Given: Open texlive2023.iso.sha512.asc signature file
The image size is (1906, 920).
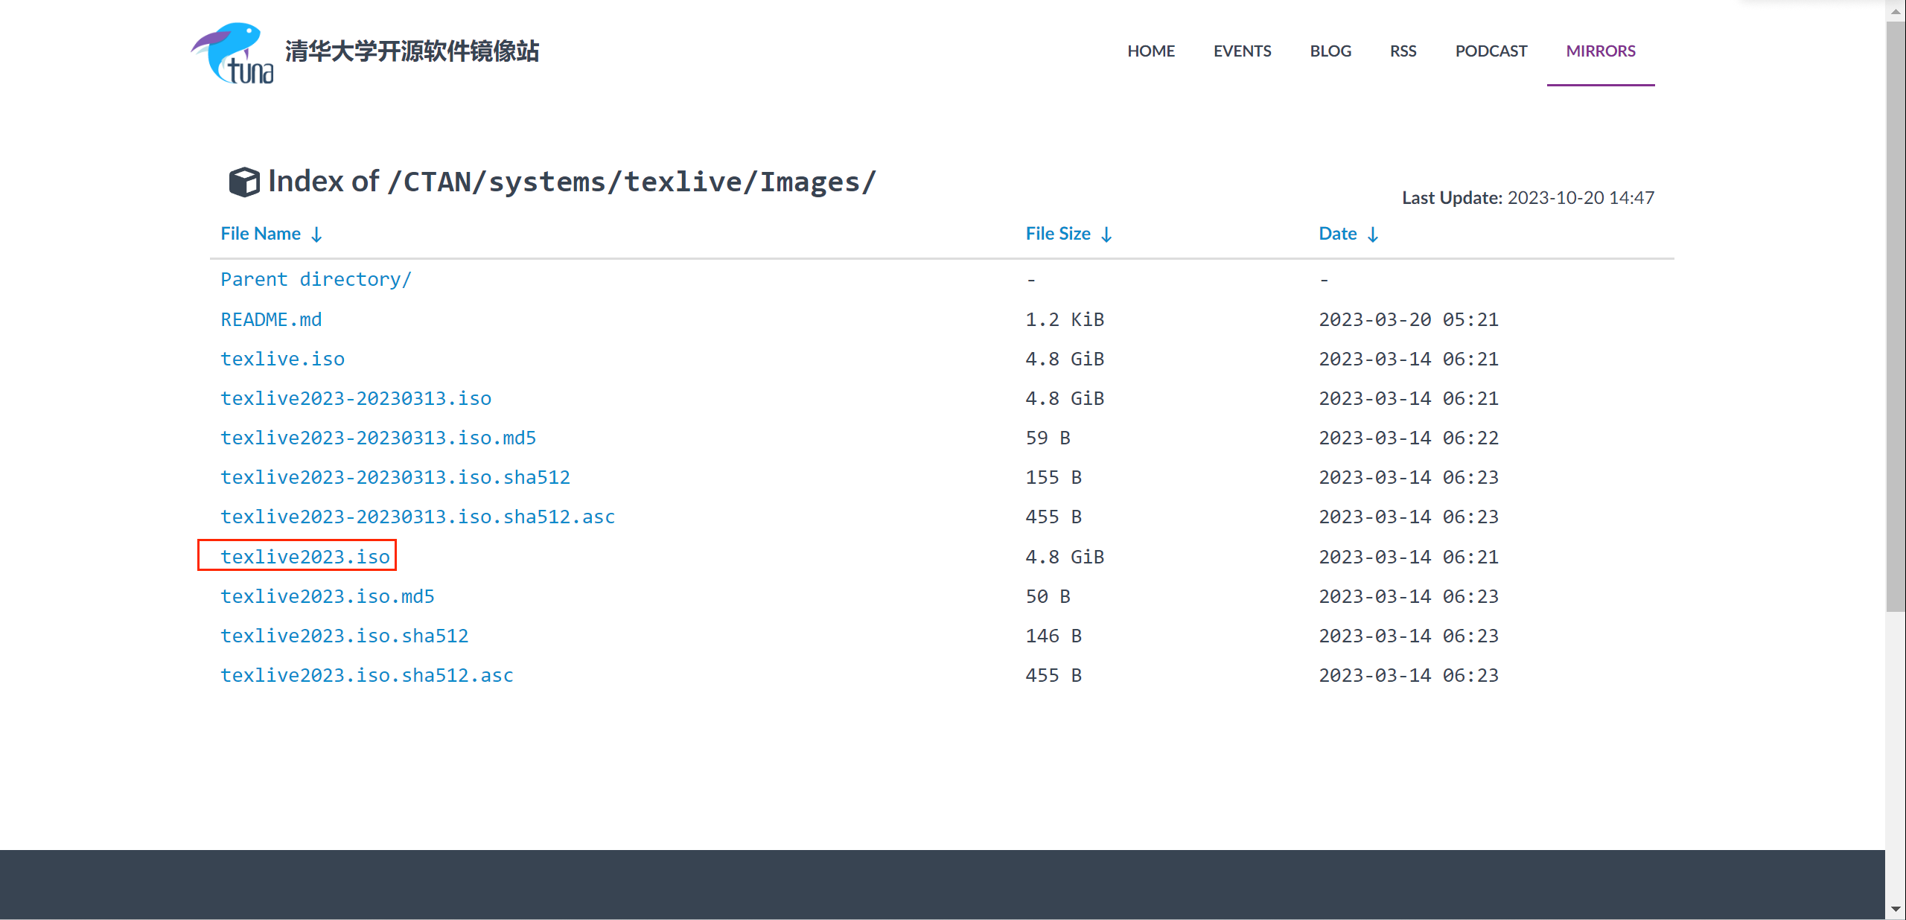Looking at the screenshot, I should [x=366, y=675].
